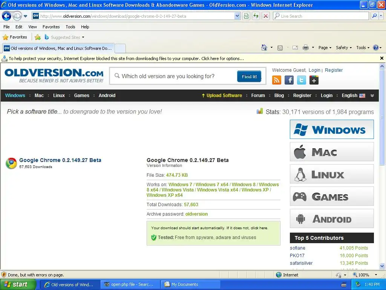386x290 pixels.
Task: Switch to 'open php file - Searc...' taskbar window
Action: (x=130, y=284)
